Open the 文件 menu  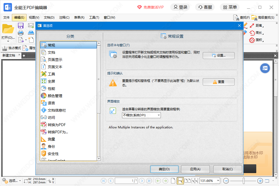point(6,18)
